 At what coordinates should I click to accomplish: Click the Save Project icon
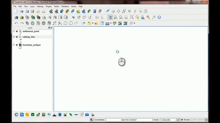coord(27,11)
